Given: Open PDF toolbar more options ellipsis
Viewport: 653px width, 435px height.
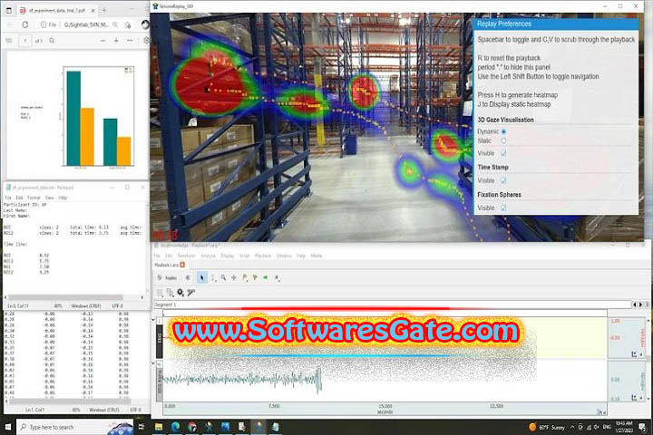Looking at the screenshot, I should (130, 41).
